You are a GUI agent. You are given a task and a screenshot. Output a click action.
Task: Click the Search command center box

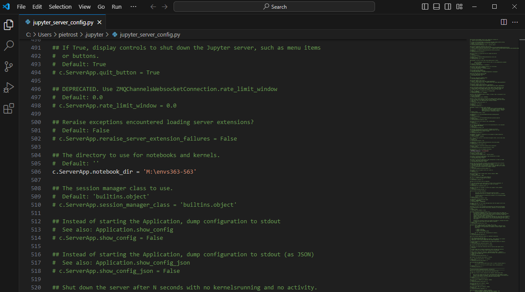[x=274, y=7]
